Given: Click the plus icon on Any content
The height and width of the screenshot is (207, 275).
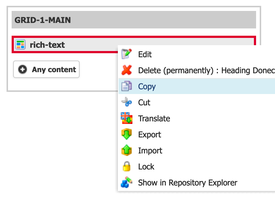Looking at the screenshot, I should coord(23,69).
